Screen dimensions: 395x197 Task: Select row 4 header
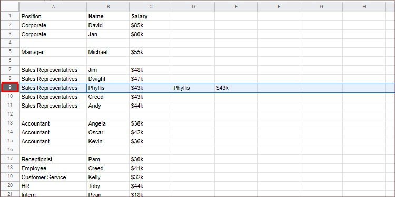10,43
